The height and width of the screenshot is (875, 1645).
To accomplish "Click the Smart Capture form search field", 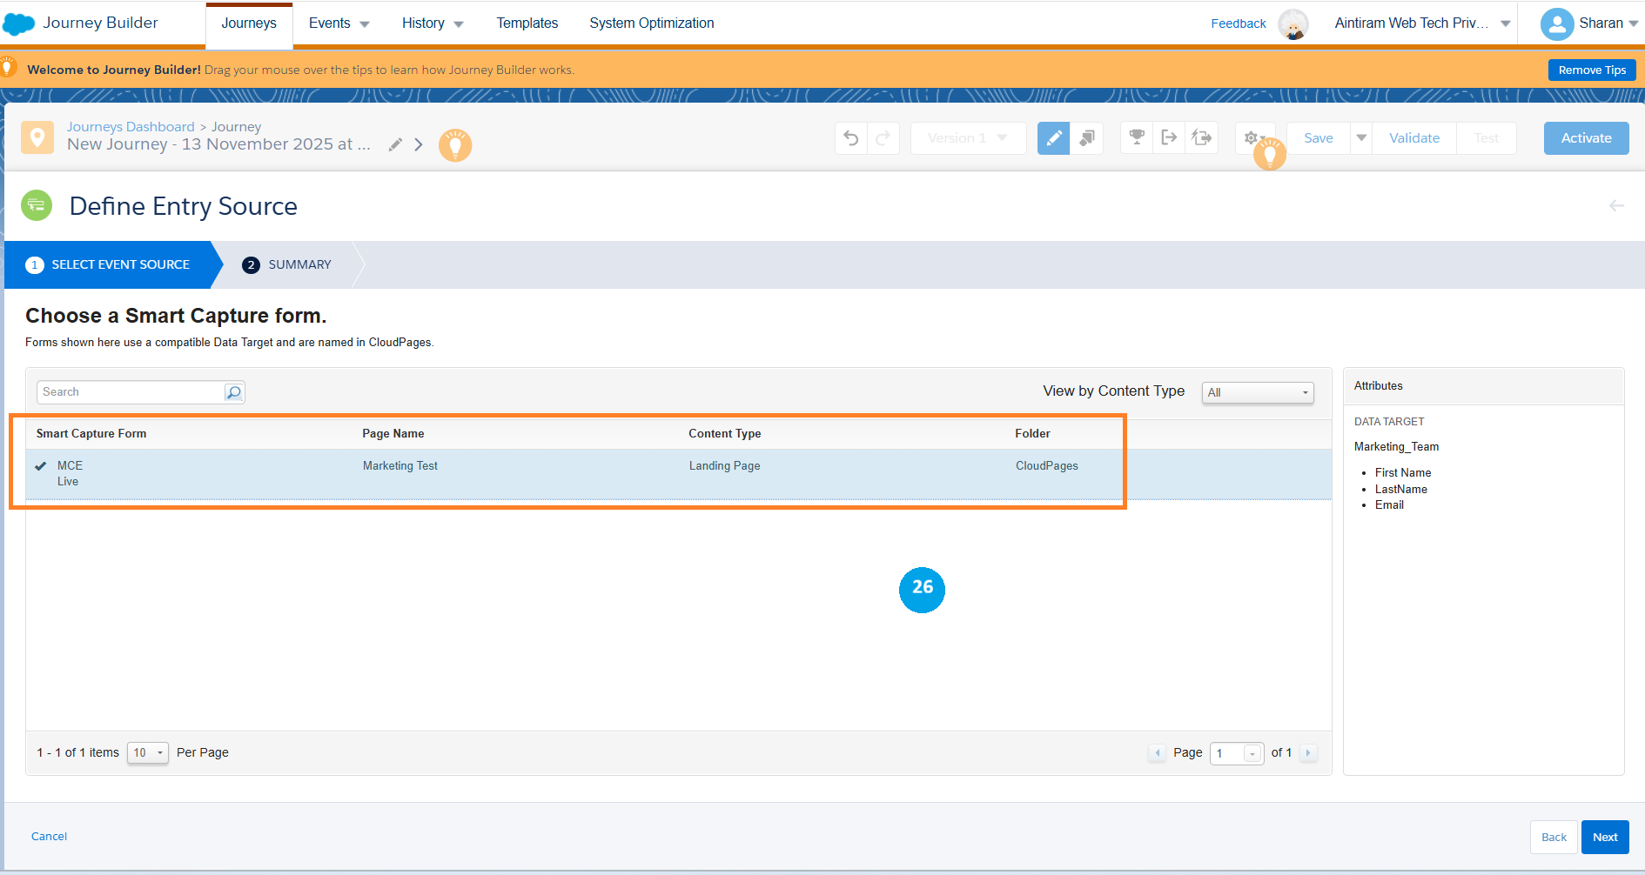I will pyautogui.click(x=131, y=392).
